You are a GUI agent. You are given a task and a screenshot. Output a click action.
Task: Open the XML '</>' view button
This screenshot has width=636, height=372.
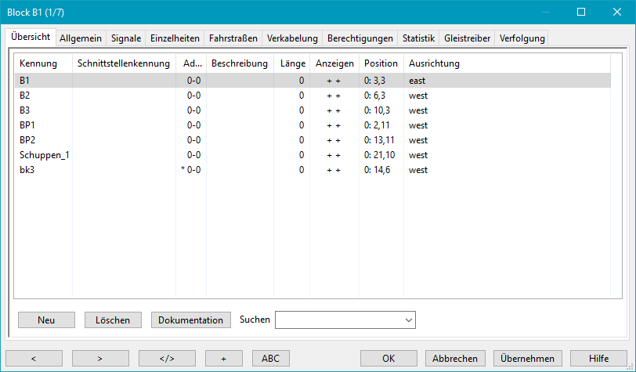[167, 358]
